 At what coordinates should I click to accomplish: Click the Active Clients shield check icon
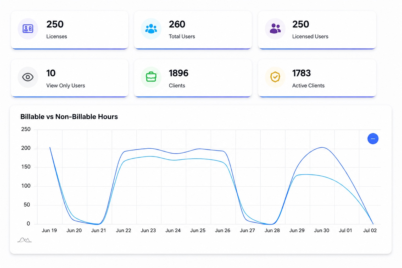(x=275, y=77)
